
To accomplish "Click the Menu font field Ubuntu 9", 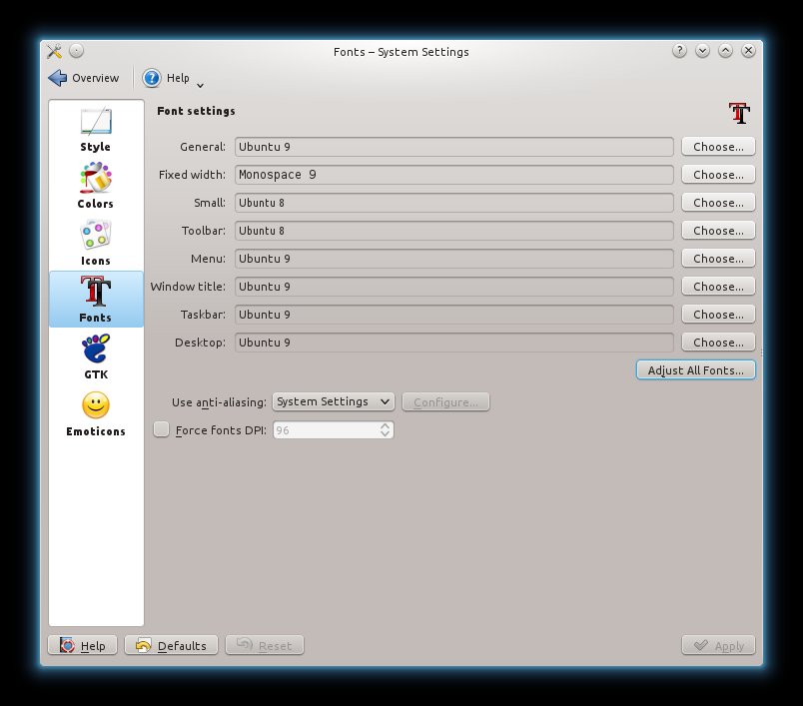I will (x=454, y=259).
